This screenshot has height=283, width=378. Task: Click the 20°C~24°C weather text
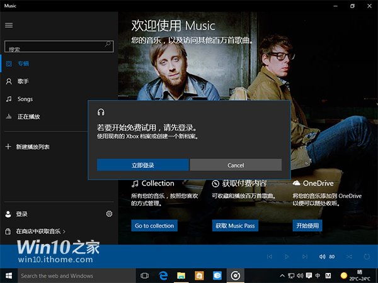pyautogui.click(x=360, y=279)
